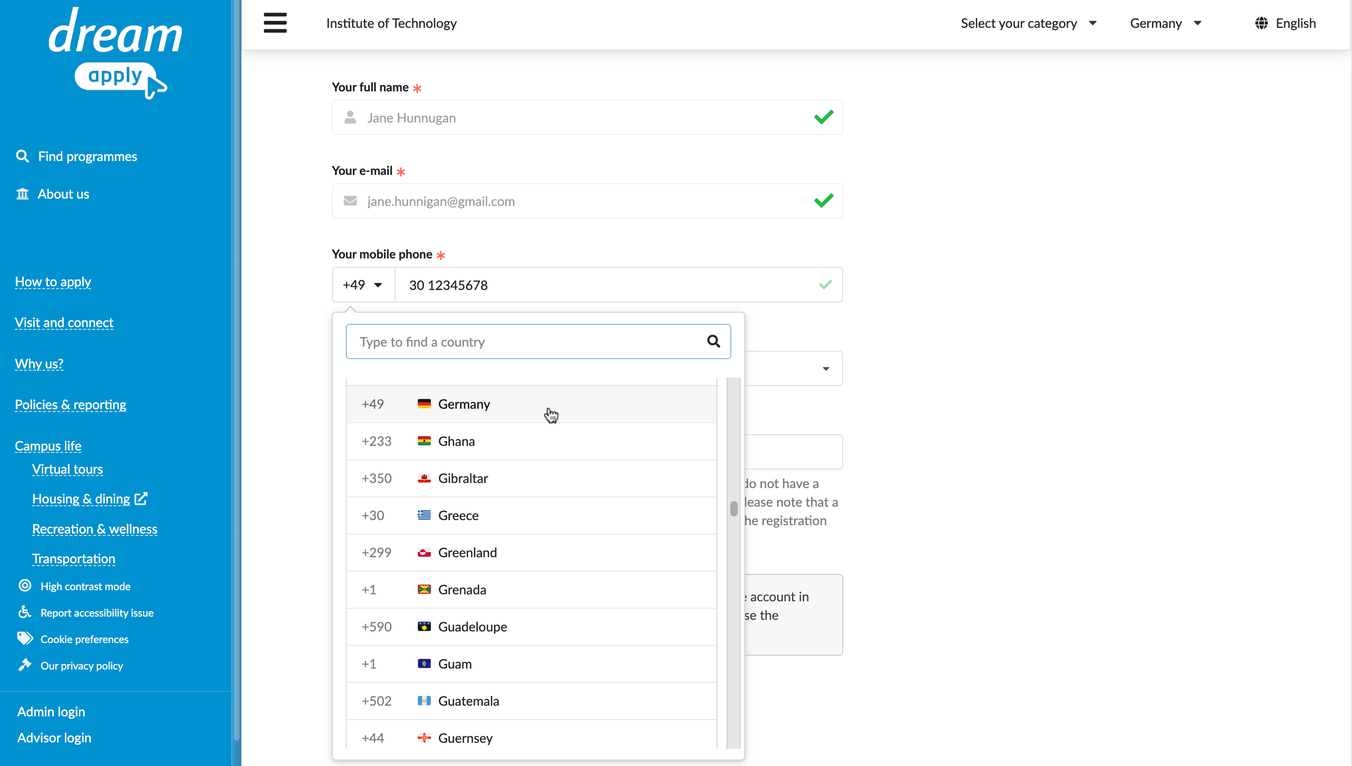Click the Your full name input field
1352x766 pixels.
pos(587,117)
